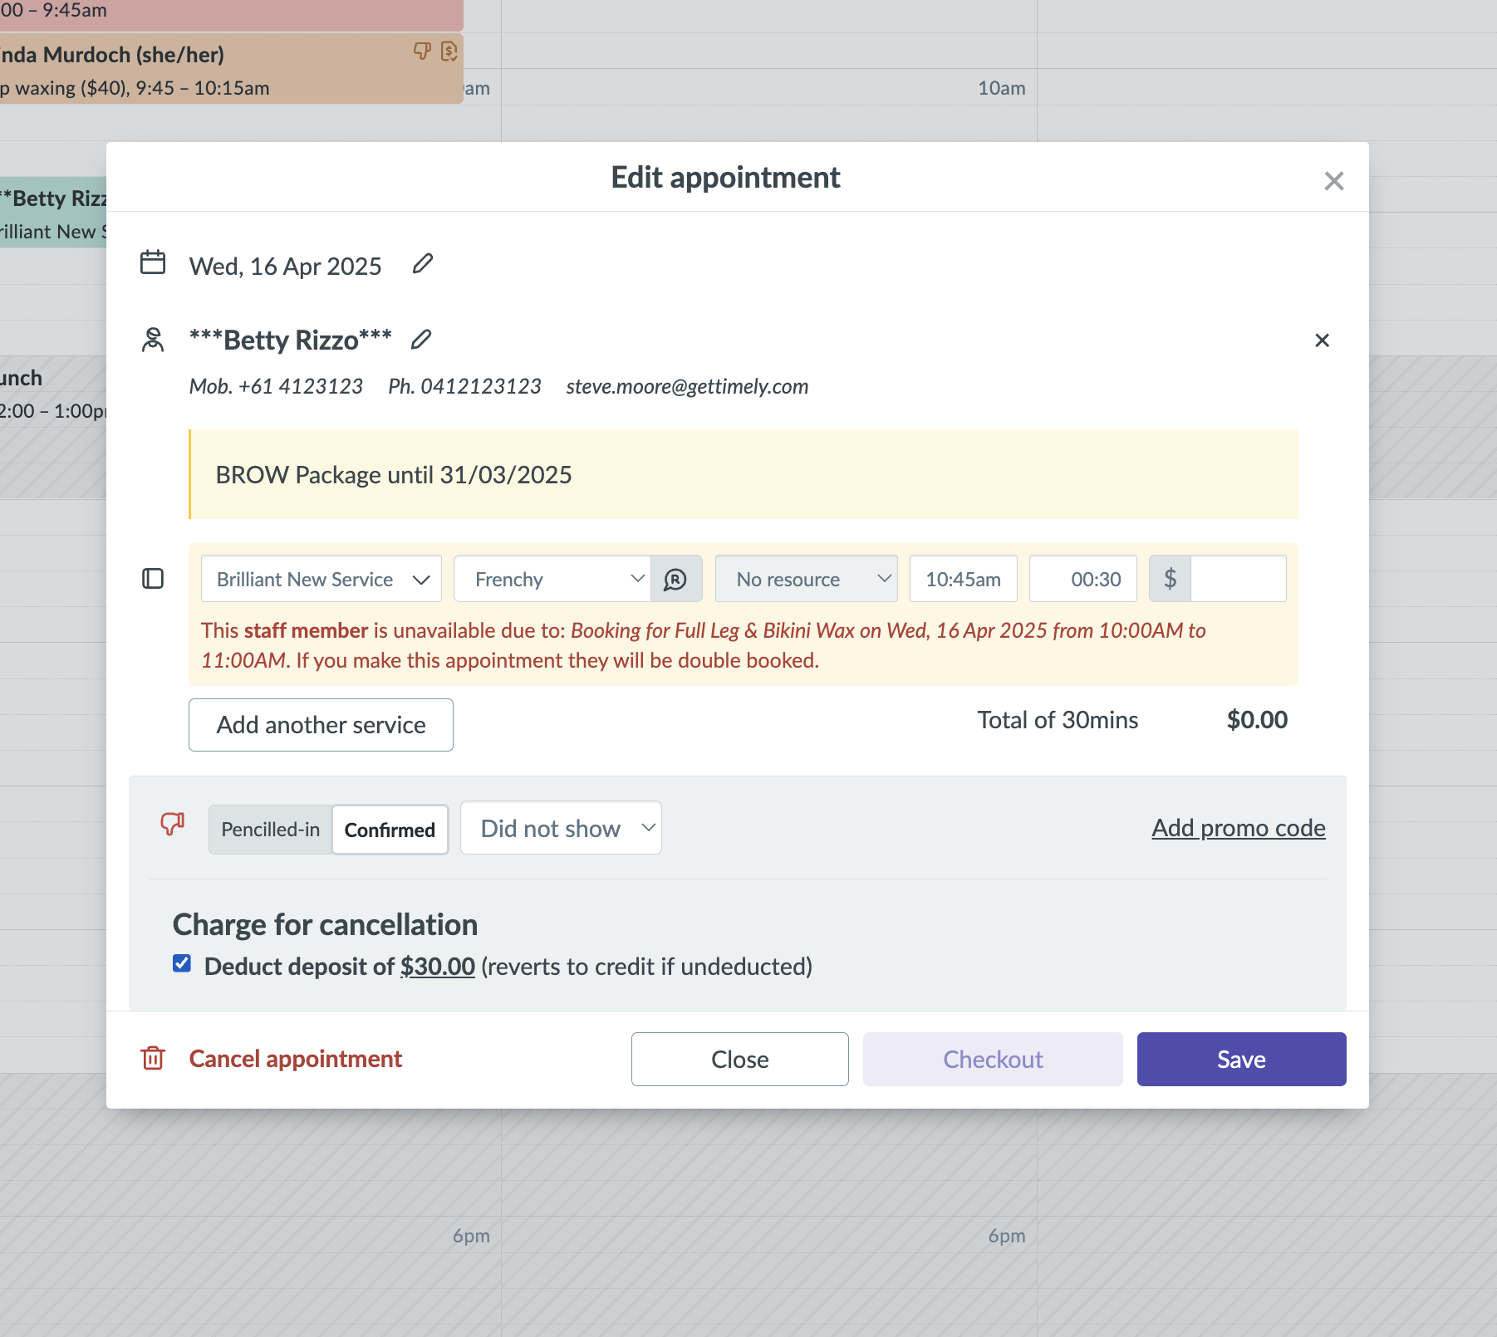Click the trash icon beside Cancel appointment
Viewport: 1497px width, 1337px height.
tap(153, 1059)
